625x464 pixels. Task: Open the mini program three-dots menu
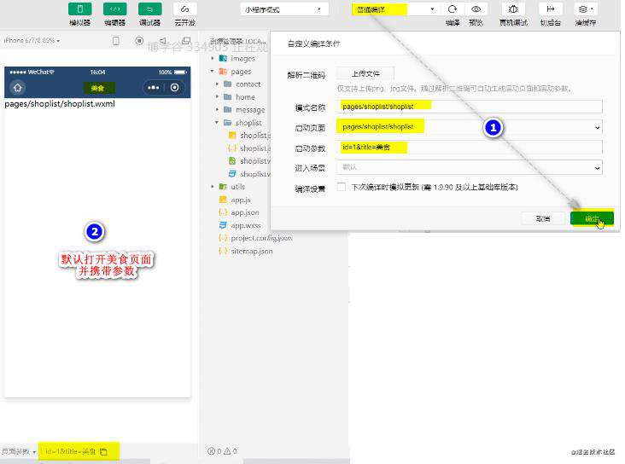pyautogui.click(x=154, y=88)
